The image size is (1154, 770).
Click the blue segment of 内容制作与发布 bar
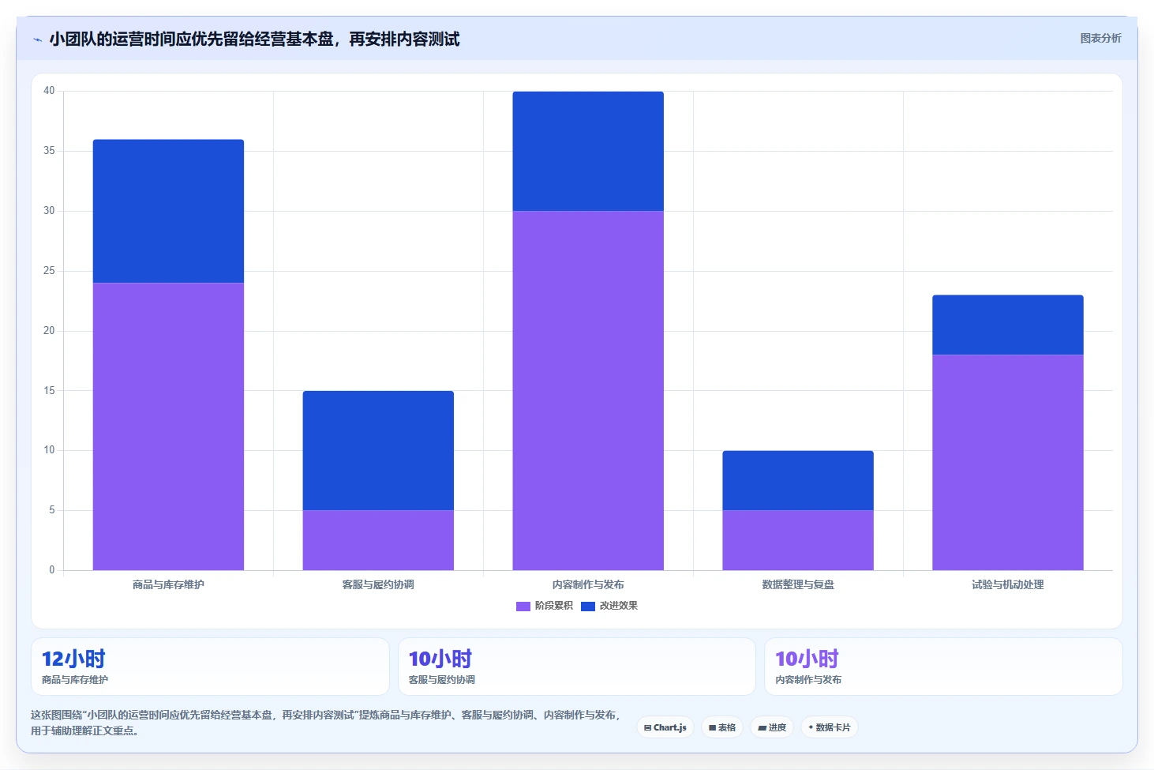coord(588,151)
